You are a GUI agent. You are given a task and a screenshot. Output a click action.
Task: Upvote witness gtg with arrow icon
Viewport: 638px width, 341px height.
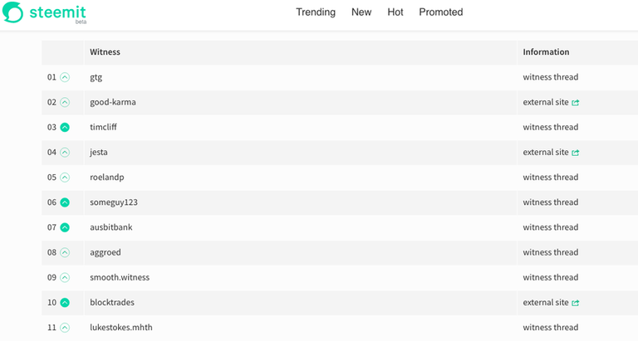[65, 77]
